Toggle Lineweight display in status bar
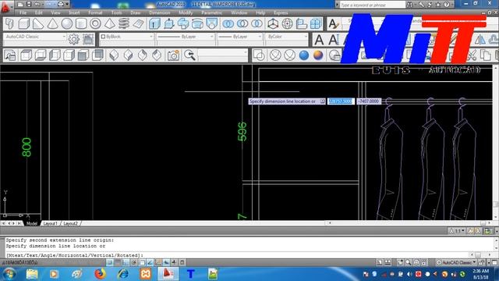The image size is (499, 281). coord(174,262)
